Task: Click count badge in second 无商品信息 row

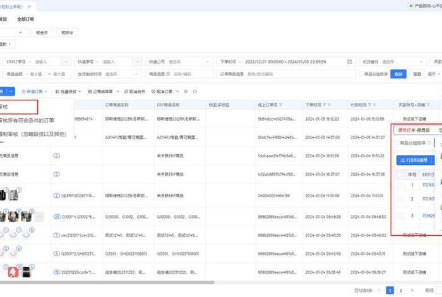Action: 57,174
